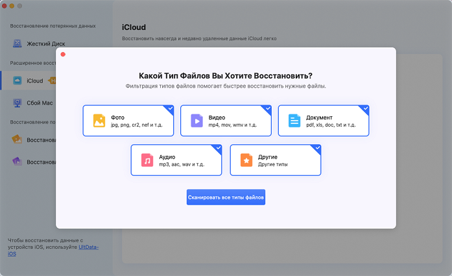Click the iCloud cloud sidebar icon
The width and height of the screenshot is (452, 276).
[18, 81]
